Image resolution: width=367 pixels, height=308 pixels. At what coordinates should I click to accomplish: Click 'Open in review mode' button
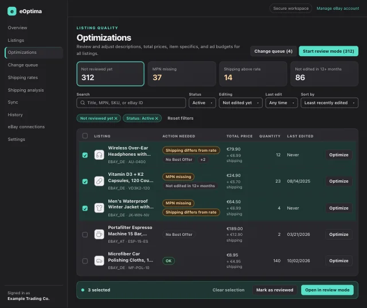(x=327, y=290)
